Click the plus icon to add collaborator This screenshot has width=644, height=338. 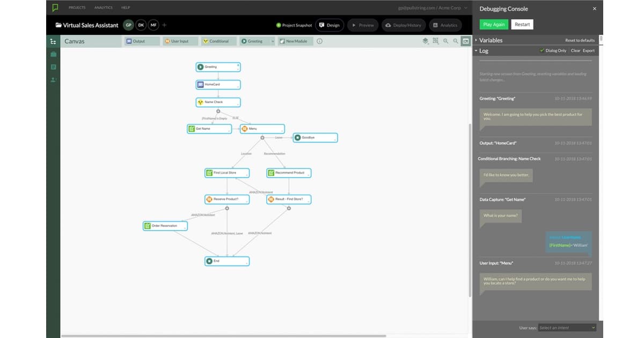coord(164,25)
